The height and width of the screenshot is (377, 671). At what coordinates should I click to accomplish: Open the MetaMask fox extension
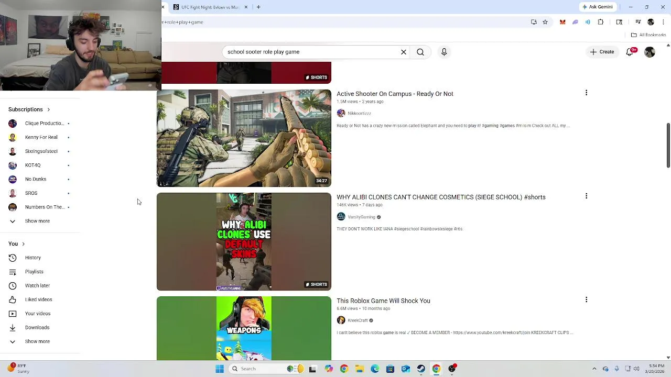pos(562,22)
